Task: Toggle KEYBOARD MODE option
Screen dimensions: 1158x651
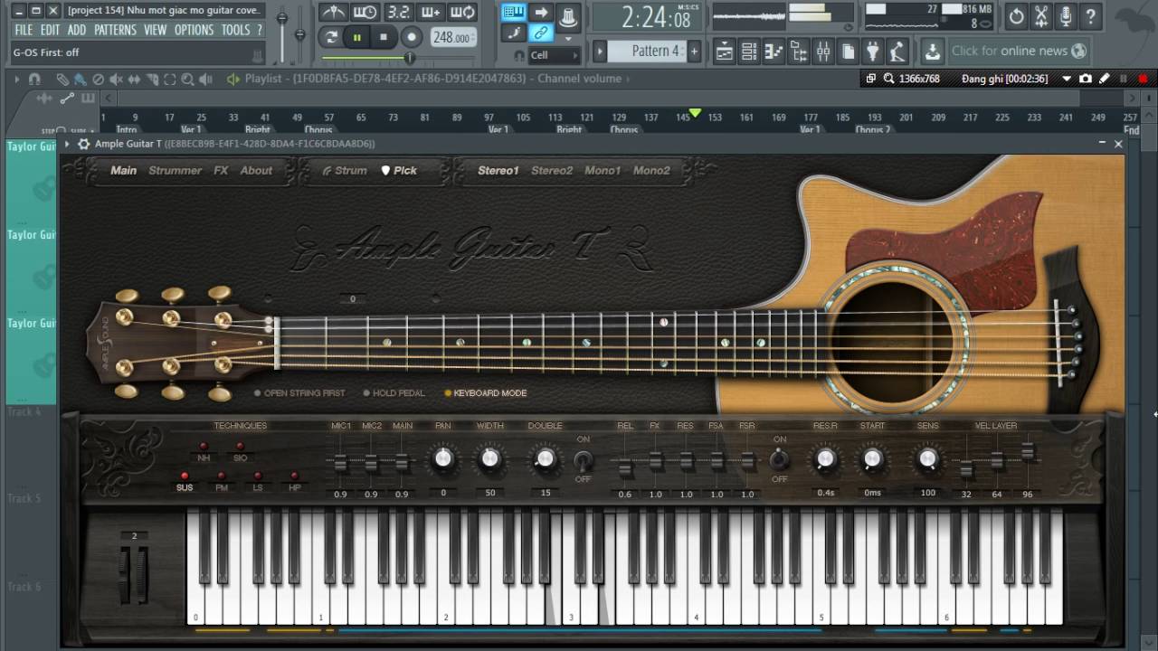Action: click(x=485, y=393)
